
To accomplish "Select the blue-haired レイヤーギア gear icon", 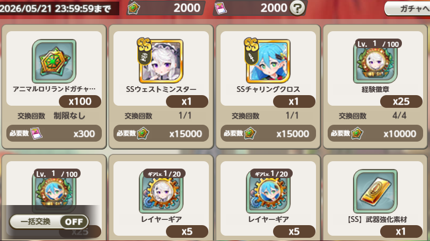I will pyautogui.click(x=268, y=191).
